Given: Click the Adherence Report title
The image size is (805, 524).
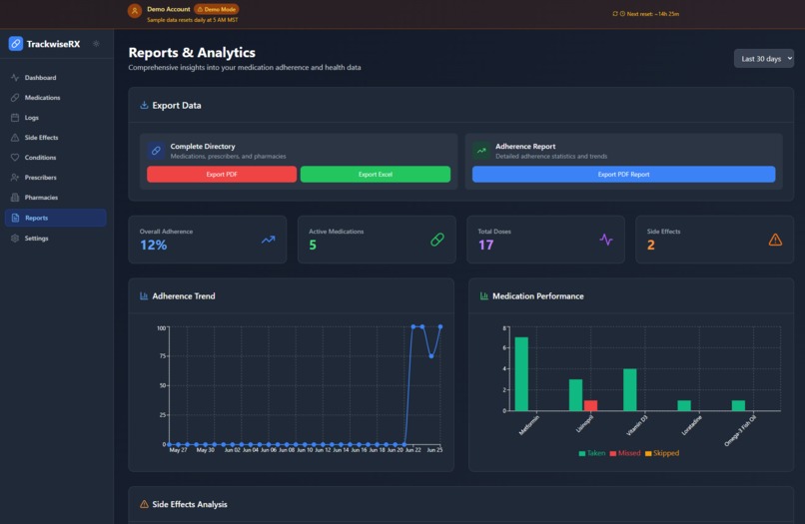Looking at the screenshot, I should click(525, 147).
